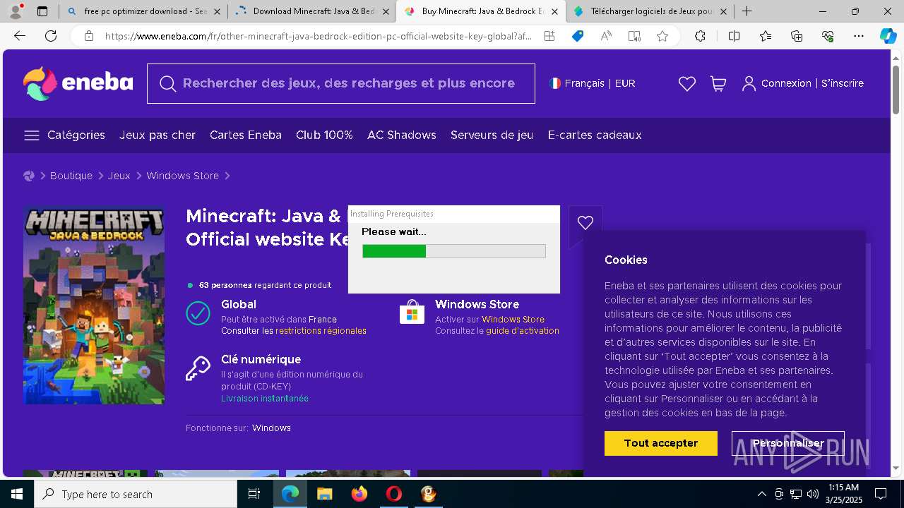
Task: Open the shopping cart
Action: [x=718, y=84]
